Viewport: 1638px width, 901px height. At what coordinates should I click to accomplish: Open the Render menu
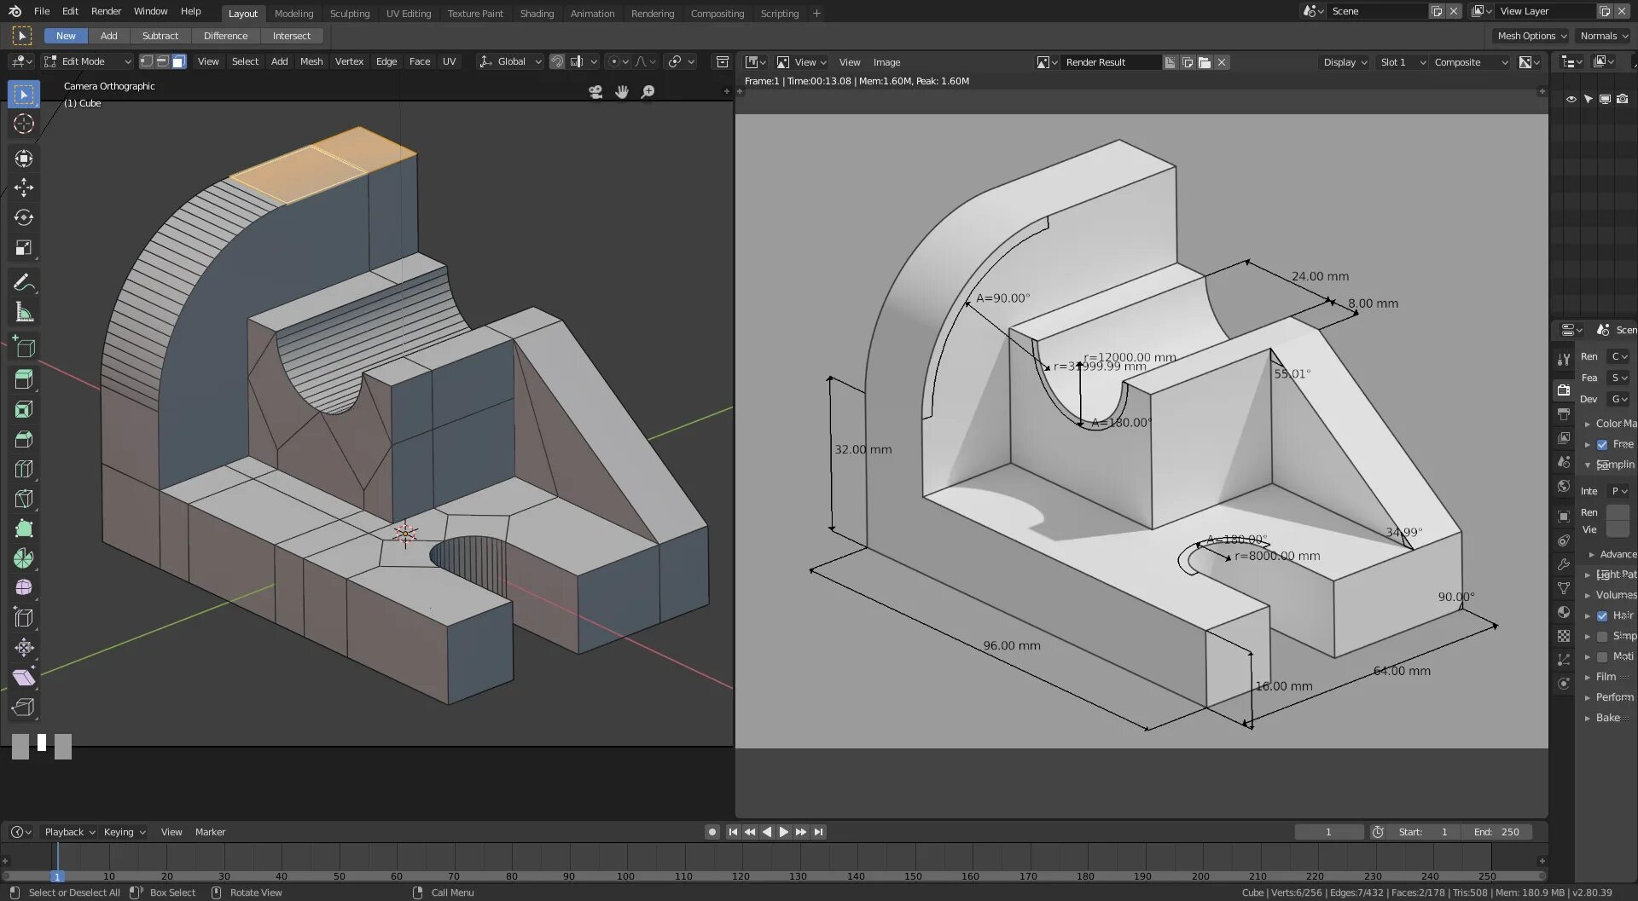pyautogui.click(x=106, y=11)
